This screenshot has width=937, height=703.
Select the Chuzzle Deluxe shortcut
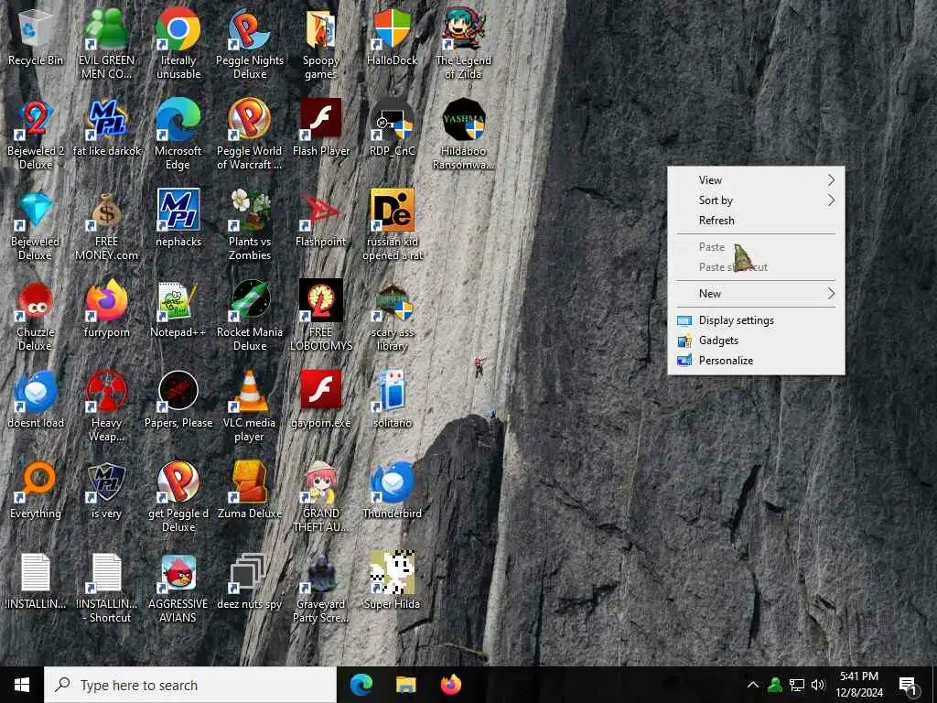36,316
